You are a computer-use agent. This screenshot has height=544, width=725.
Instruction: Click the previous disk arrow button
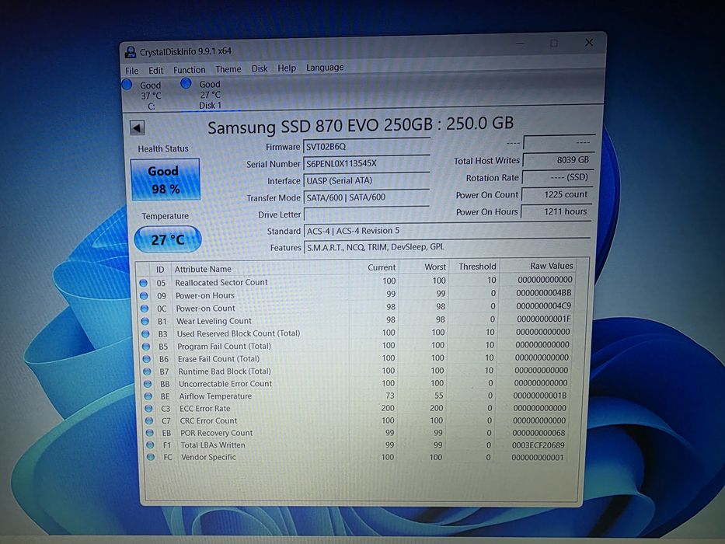click(x=138, y=128)
